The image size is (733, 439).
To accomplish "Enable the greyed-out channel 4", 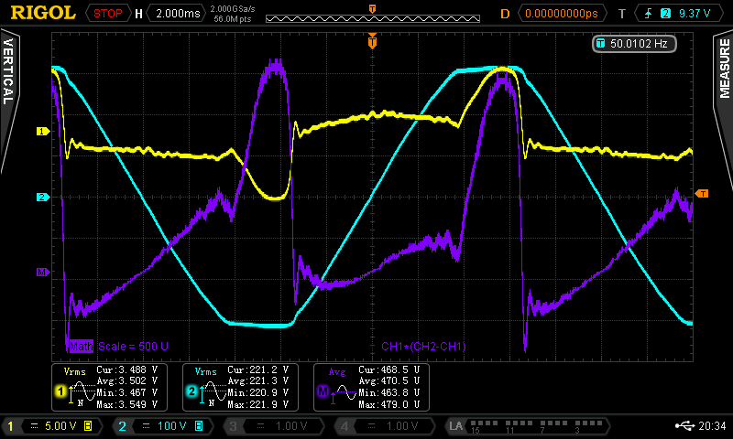I will tap(385, 426).
